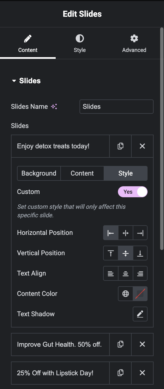Align text to the right
164x389 pixels.
click(x=140, y=274)
